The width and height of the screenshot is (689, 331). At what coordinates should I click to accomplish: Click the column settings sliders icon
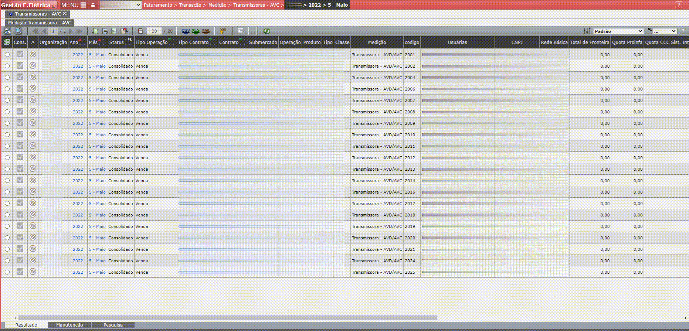[587, 31]
